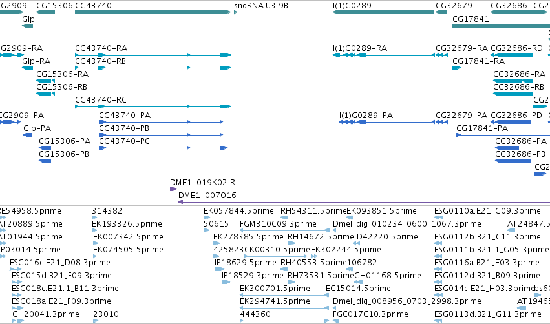Select the CG43740 gene bar
Viewport: 550px width, 324px height.
(x=153, y=12)
